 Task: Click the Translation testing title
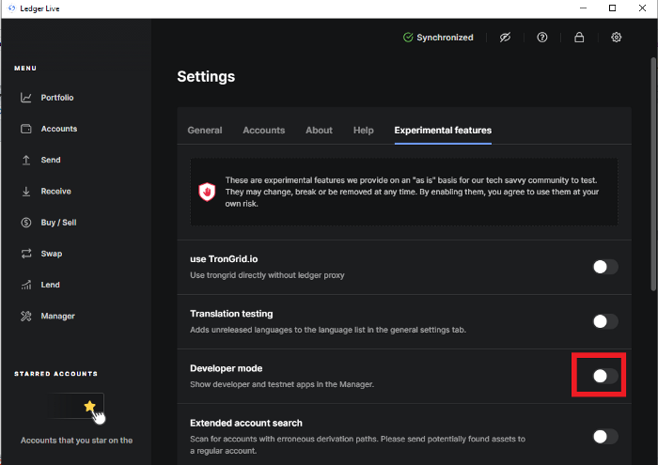[231, 314]
